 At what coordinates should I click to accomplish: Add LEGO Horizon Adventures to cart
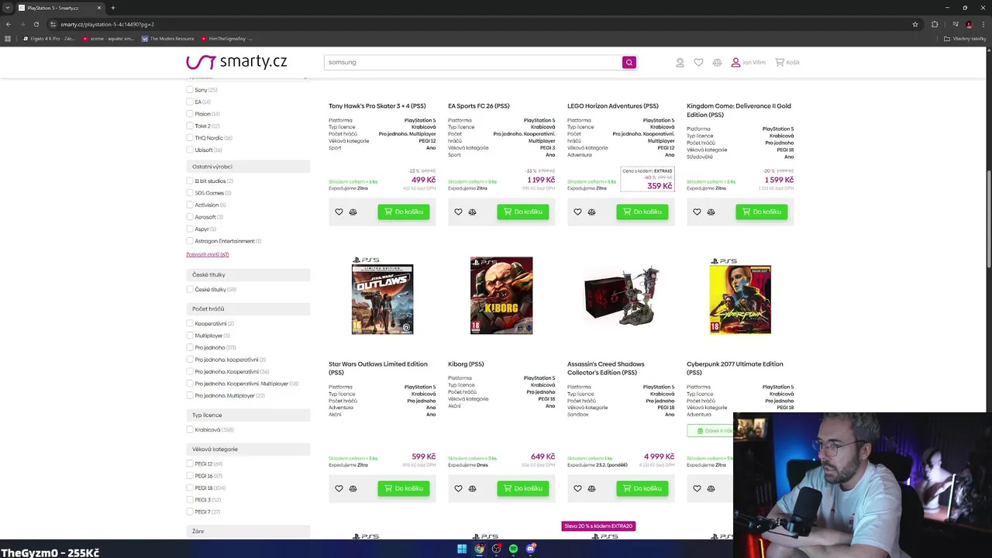642,212
